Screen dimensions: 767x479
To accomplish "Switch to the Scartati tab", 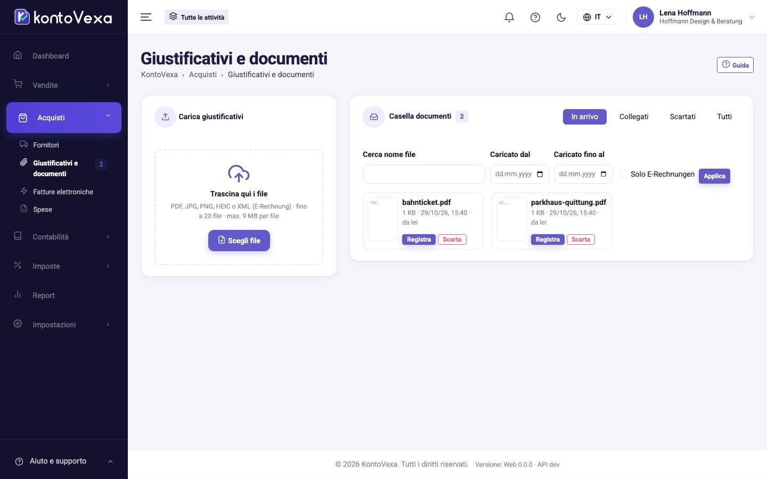I will (682, 117).
